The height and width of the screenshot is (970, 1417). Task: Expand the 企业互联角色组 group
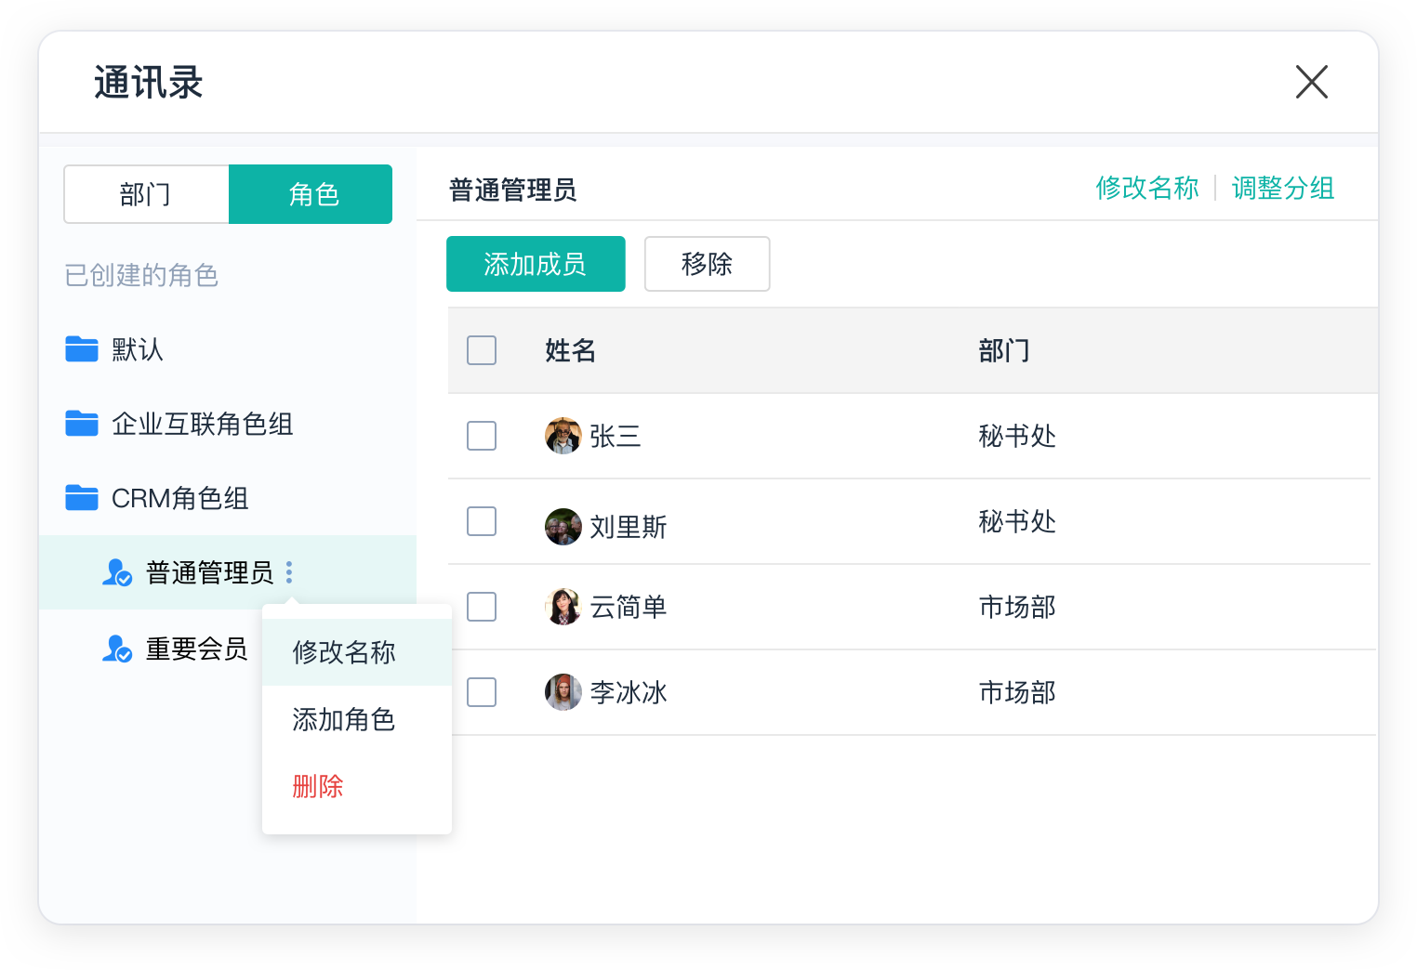pos(203,424)
